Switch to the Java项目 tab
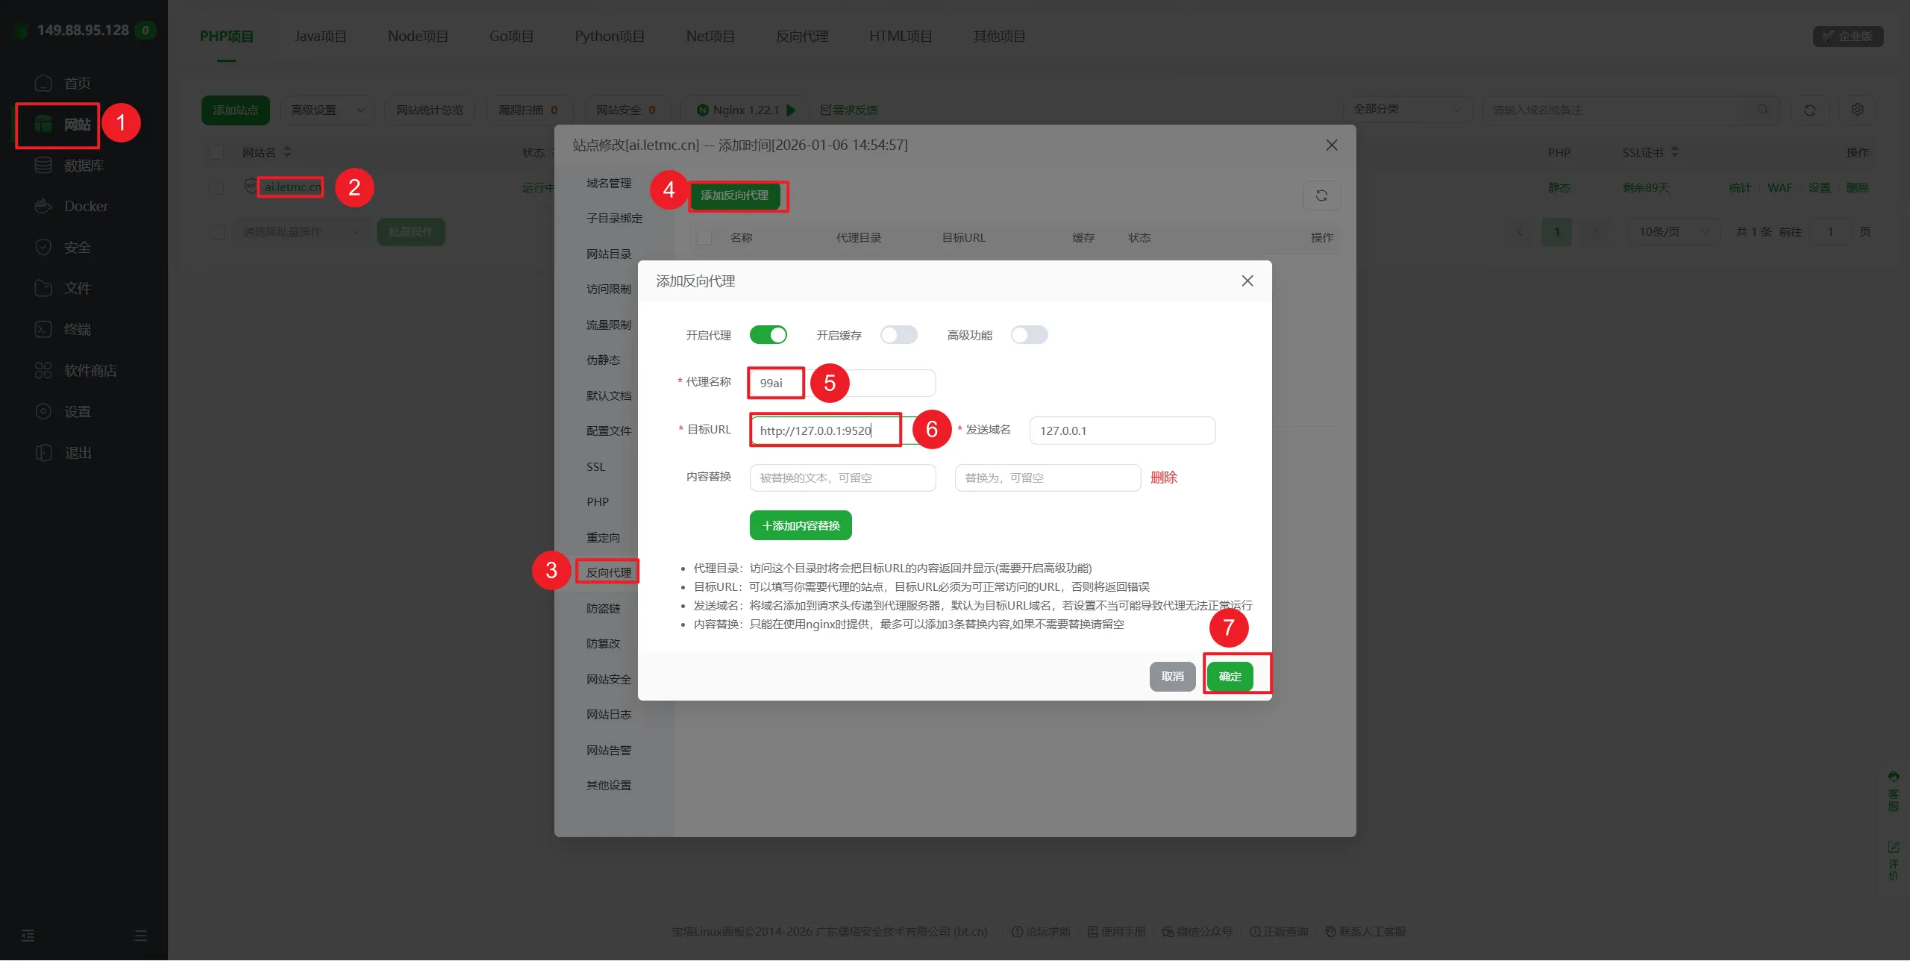1910x961 pixels. coord(320,37)
